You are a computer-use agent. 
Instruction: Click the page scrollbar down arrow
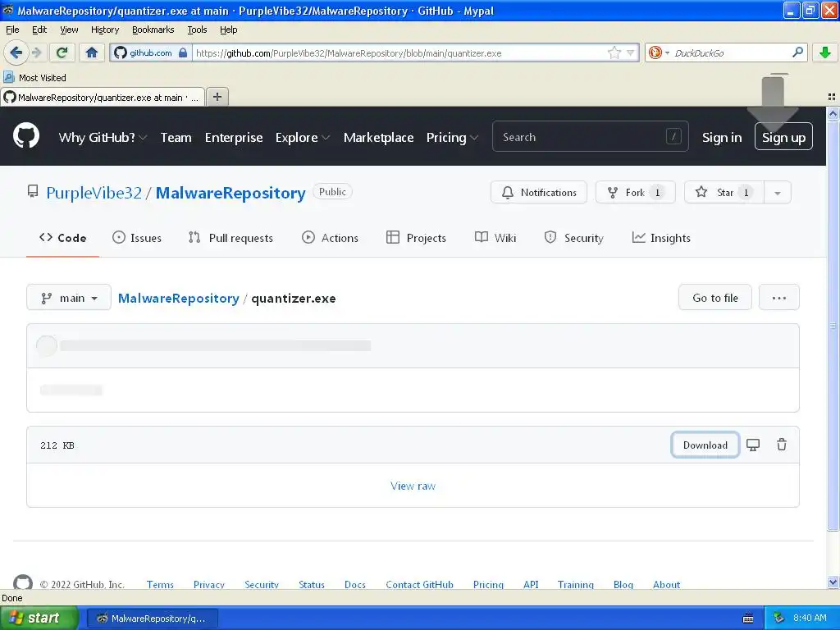point(833,582)
